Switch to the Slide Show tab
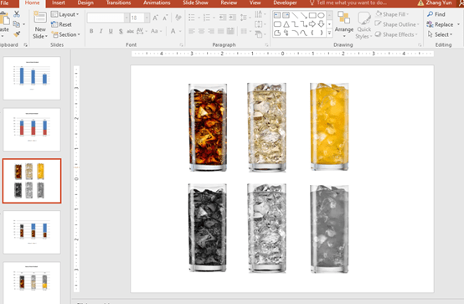Viewport: 464px width, 304px height. click(195, 3)
